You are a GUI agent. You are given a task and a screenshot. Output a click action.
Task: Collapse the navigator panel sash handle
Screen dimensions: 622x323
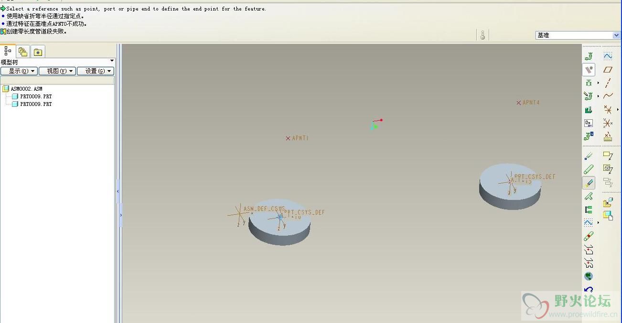pos(118,191)
